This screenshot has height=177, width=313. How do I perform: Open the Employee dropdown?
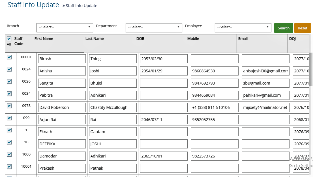point(243,27)
